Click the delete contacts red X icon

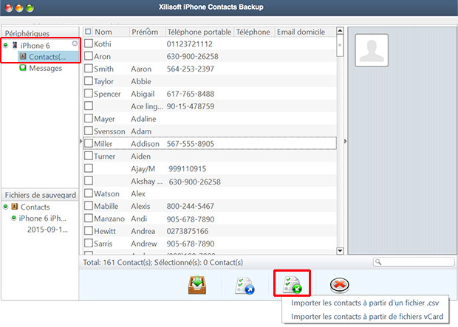(x=339, y=285)
